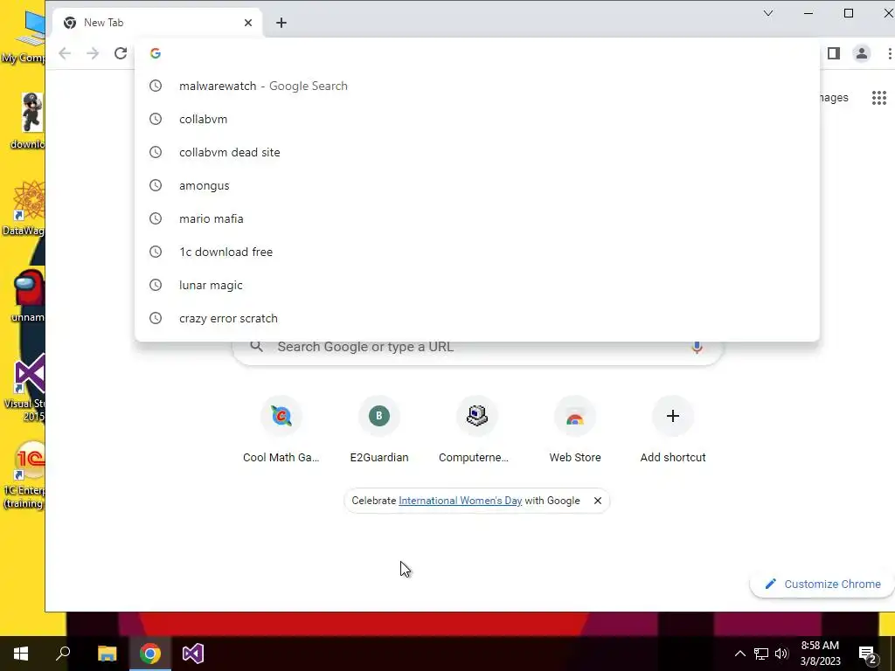Open the Action Center notifications
This screenshot has width=895, height=671.
tap(868, 654)
